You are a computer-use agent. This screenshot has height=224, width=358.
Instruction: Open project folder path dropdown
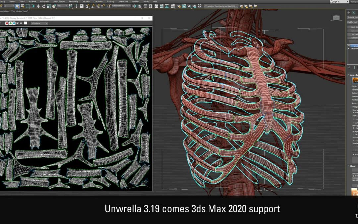click(x=221, y=6)
